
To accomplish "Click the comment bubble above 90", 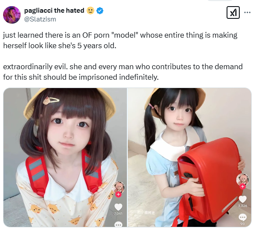I will click(x=243, y=218).
